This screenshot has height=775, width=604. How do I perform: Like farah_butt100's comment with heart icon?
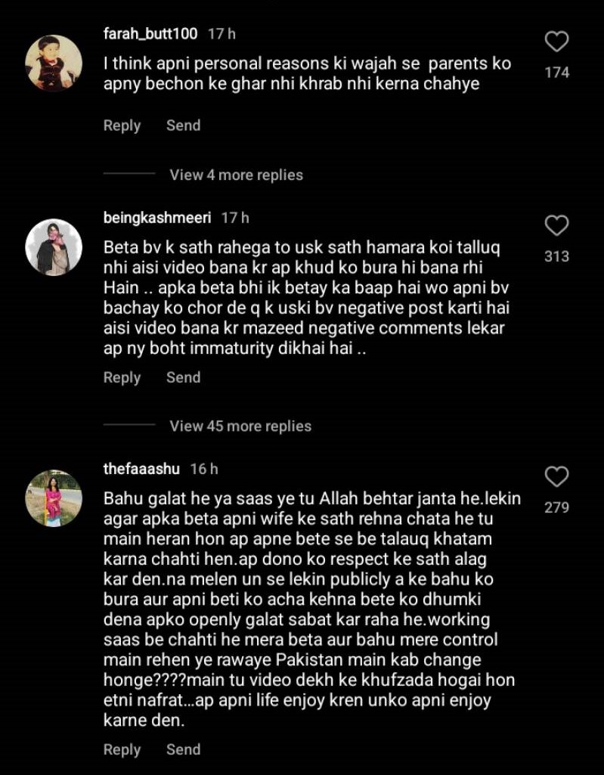(x=556, y=42)
